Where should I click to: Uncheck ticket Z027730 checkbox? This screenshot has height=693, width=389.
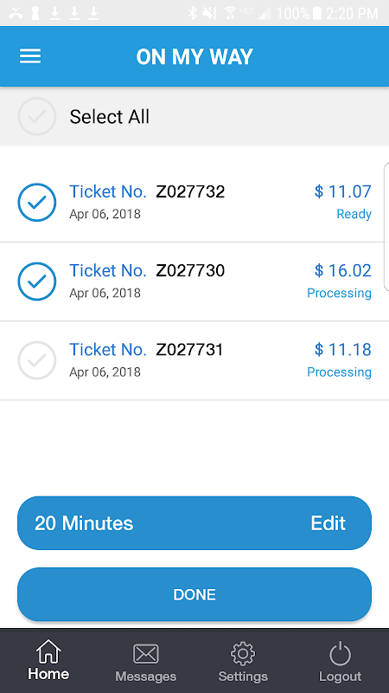click(37, 282)
